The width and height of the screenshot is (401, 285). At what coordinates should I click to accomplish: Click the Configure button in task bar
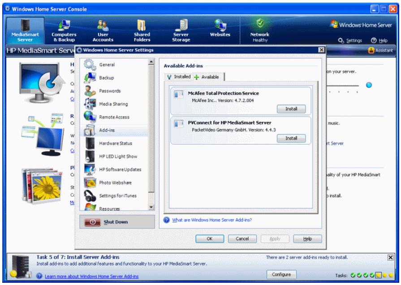click(281, 274)
